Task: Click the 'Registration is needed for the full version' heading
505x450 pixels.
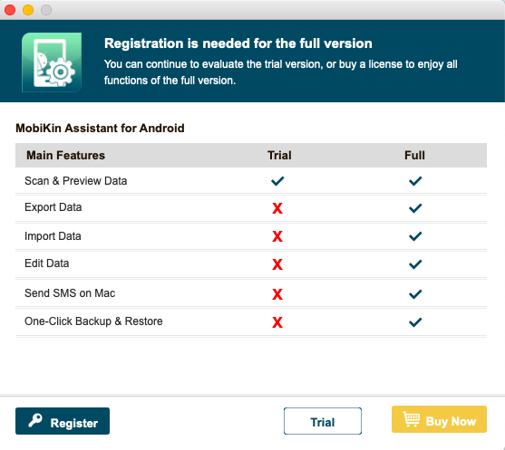Action: (238, 43)
